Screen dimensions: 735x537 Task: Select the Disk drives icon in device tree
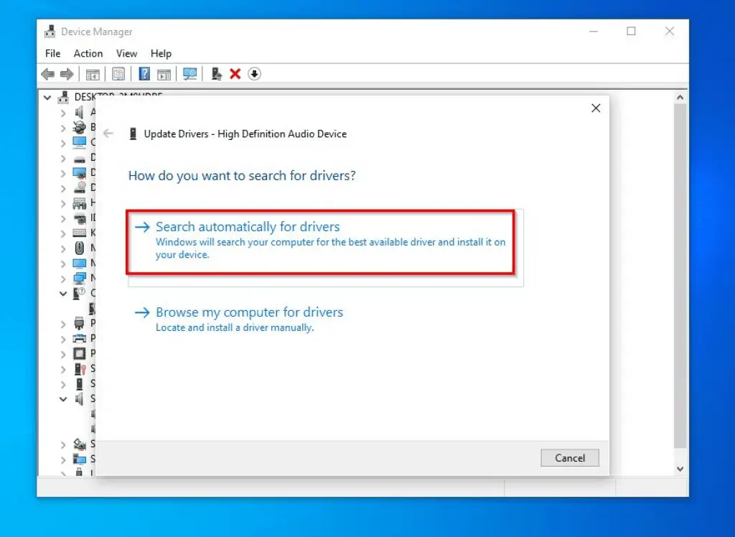(x=79, y=158)
